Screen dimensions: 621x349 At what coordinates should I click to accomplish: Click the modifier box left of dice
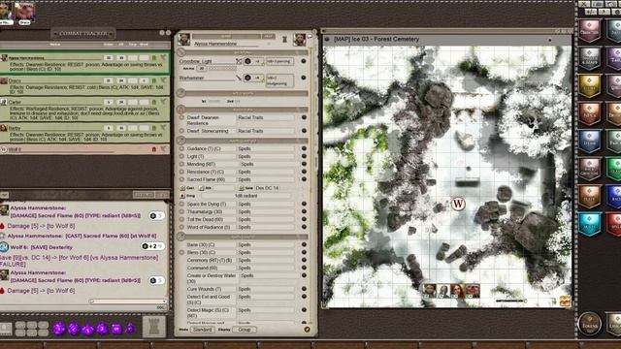tap(6, 328)
